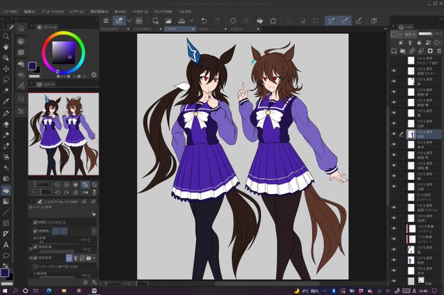Open the レイヤー(L) menu
The image size is (444, 295).
pyautogui.click(x=77, y=12)
